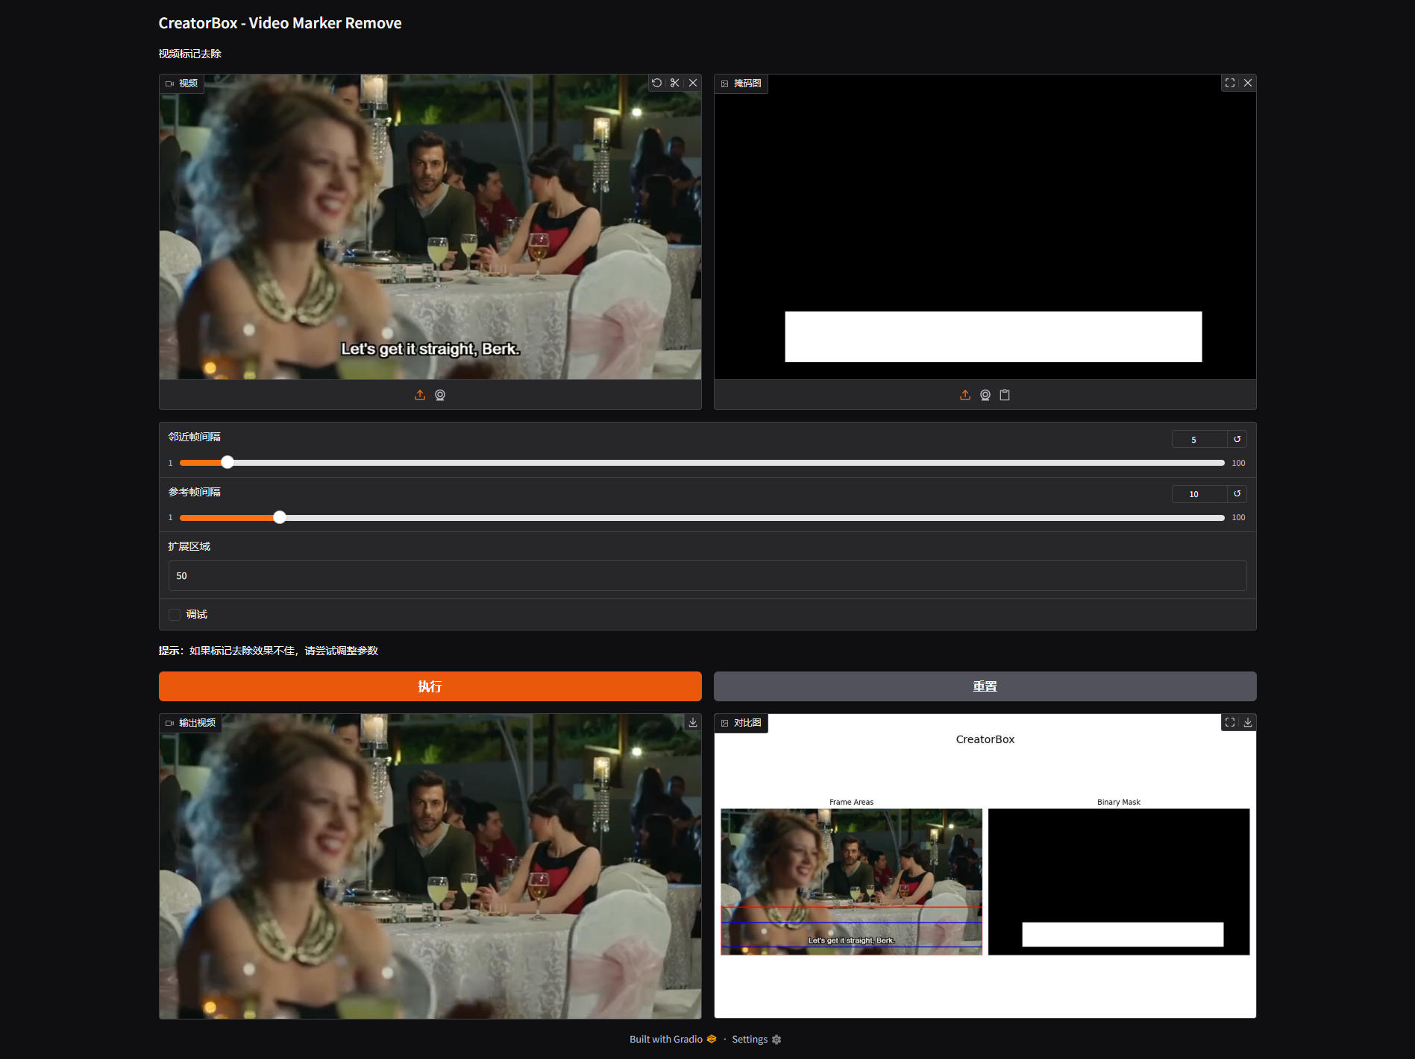Image resolution: width=1415 pixels, height=1059 pixels.
Task: Click the output video preview
Action: 430,866
